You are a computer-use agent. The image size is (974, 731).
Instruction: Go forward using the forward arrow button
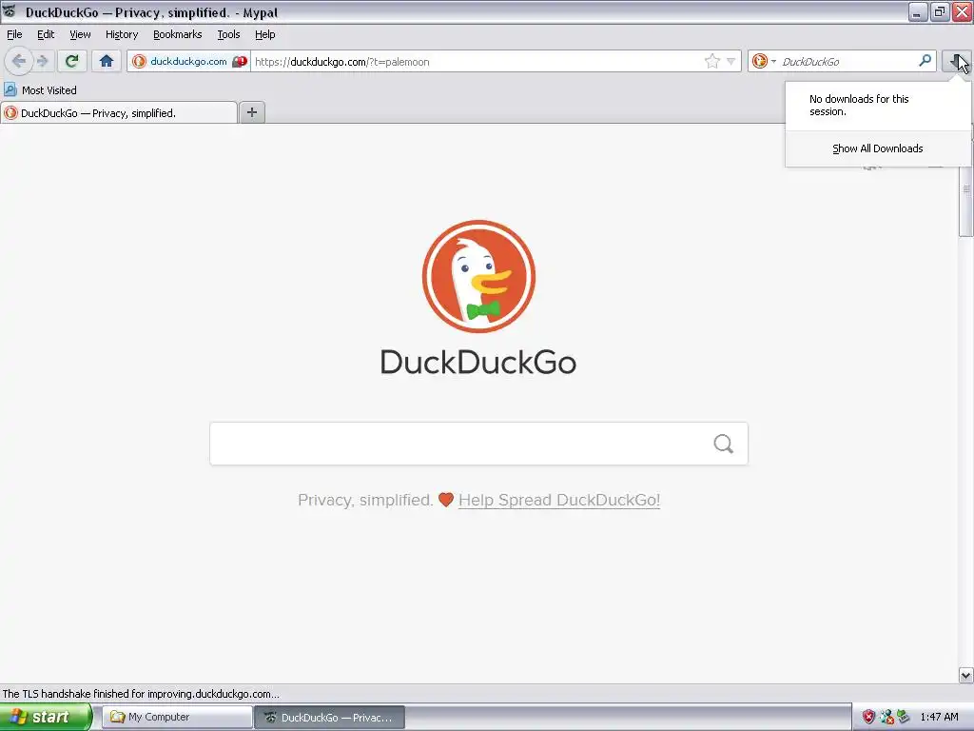(x=43, y=61)
